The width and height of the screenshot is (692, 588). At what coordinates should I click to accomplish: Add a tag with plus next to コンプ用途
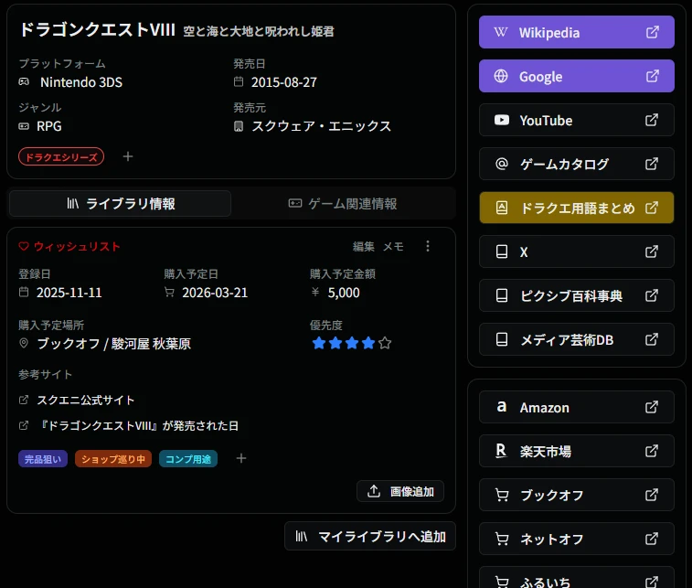click(x=241, y=458)
